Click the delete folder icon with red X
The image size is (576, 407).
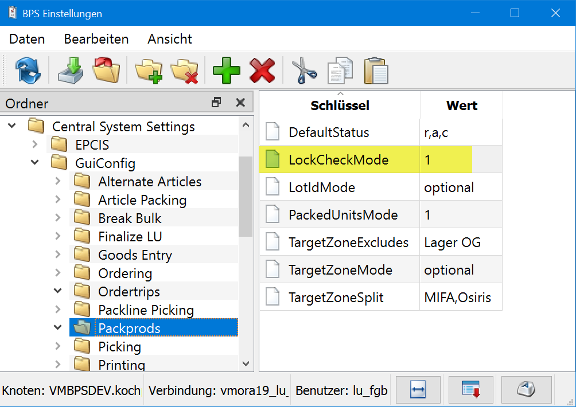[x=184, y=71]
